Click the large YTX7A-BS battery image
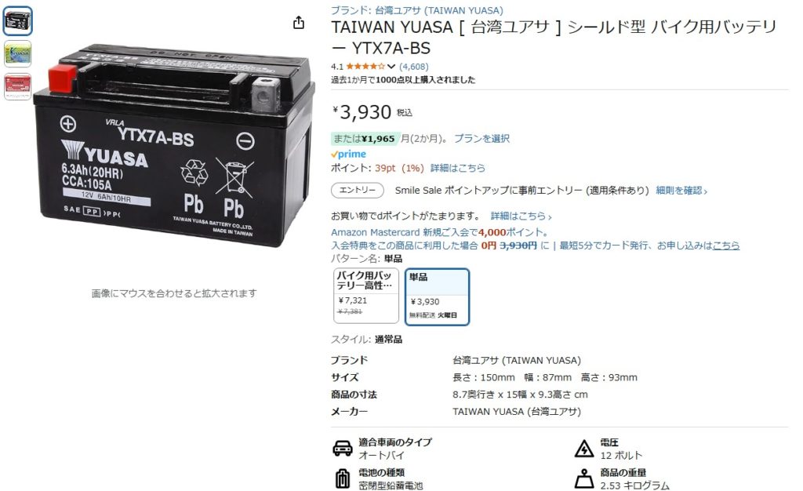This screenshot has height=491, width=803. (174, 146)
